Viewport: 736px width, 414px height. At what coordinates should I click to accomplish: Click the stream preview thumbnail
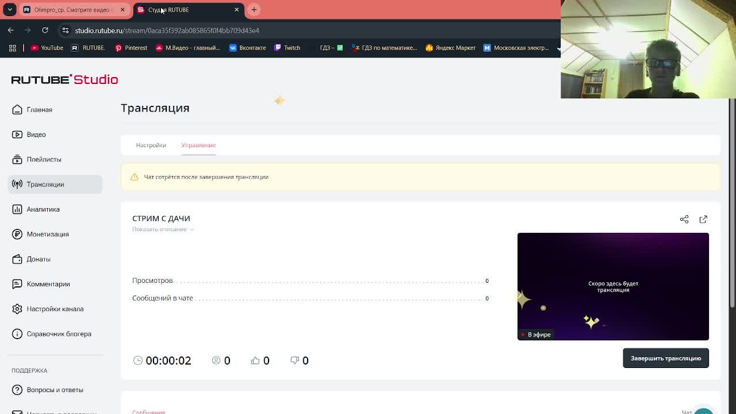tap(613, 286)
